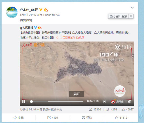Repost the post with 4199 shares
This screenshot has height=123, width=144.
point(53,118)
